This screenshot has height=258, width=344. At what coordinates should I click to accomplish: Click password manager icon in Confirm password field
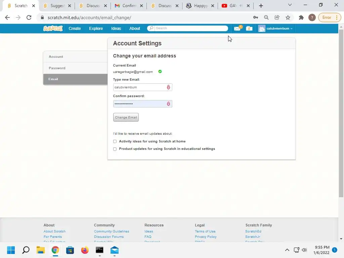tap(168, 104)
